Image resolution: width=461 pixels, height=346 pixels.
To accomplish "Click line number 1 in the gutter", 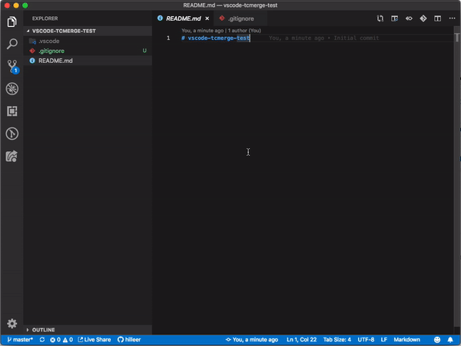I will coord(168,38).
